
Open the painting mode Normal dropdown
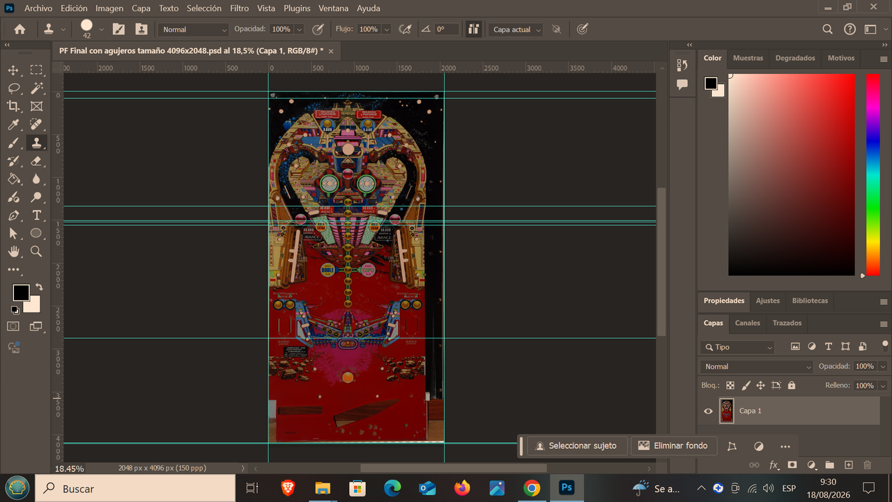pyautogui.click(x=194, y=29)
